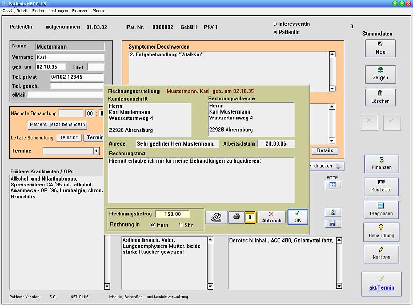Cancel invoice with the Abbruch button
Image resolution: width=413 pixels, height=305 pixels.
pyautogui.click(x=272, y=217)
